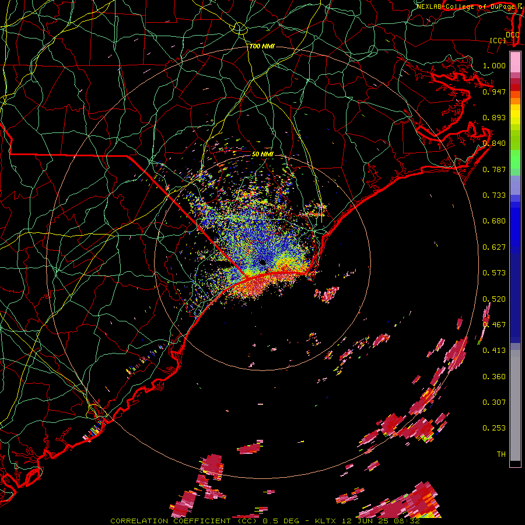Click the 1.000 value on the color scale
This screenshot has width=525, height=525.
coord(494,65)
